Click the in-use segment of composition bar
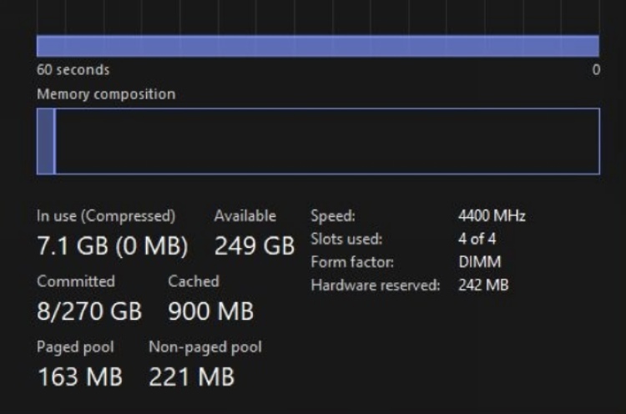 pyautogui.click(x=46, y=141)
